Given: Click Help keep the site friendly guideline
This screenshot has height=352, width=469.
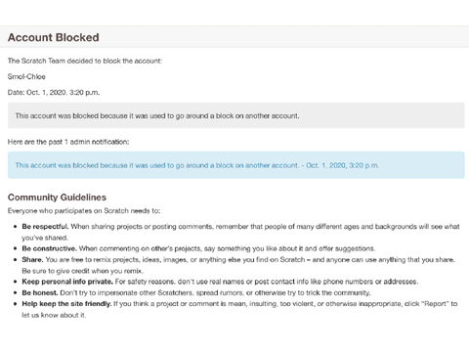Looking at the screenshot, I should [x=239, y=309].
